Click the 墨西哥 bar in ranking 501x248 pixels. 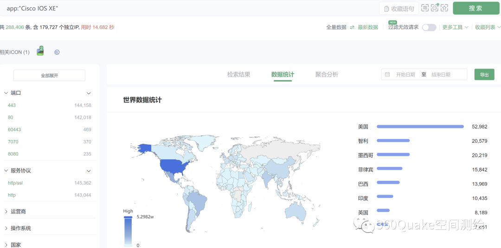point(393,154)
